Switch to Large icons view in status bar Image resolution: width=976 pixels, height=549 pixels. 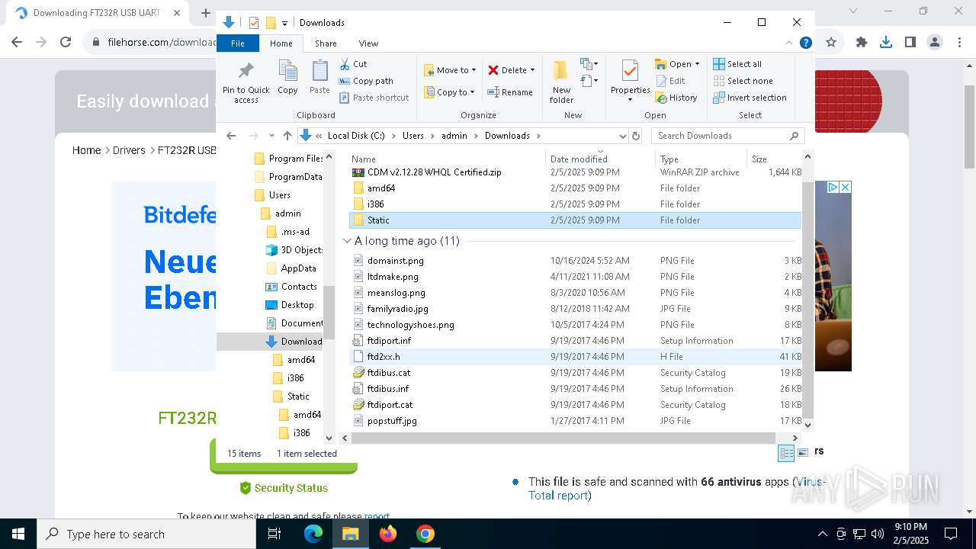point(802,453)
